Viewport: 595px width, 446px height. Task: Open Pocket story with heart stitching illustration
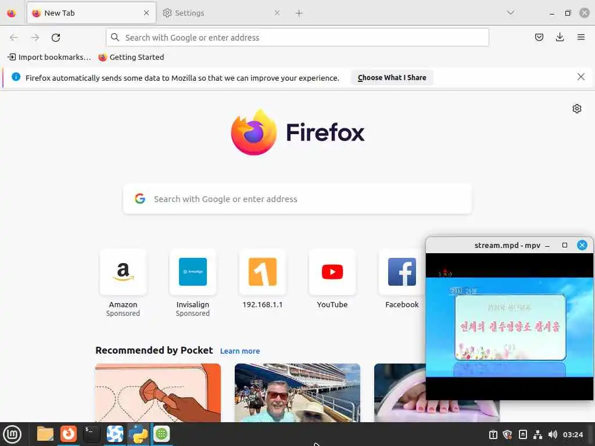pyautogui.click(x=158, y=393)
